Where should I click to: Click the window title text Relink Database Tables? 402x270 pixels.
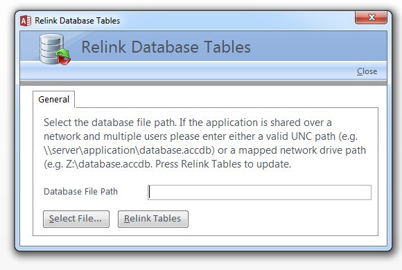click(x=77, y=21)
